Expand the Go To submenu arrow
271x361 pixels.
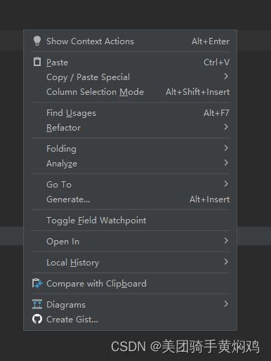[226, 184]
